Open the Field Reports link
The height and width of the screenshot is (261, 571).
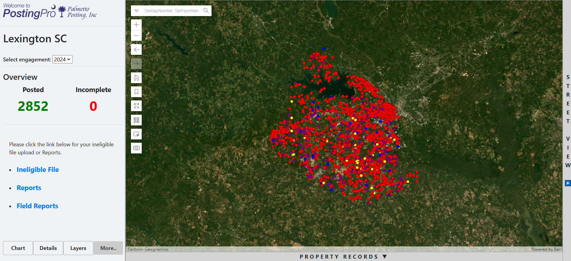(x=37, y=206)
